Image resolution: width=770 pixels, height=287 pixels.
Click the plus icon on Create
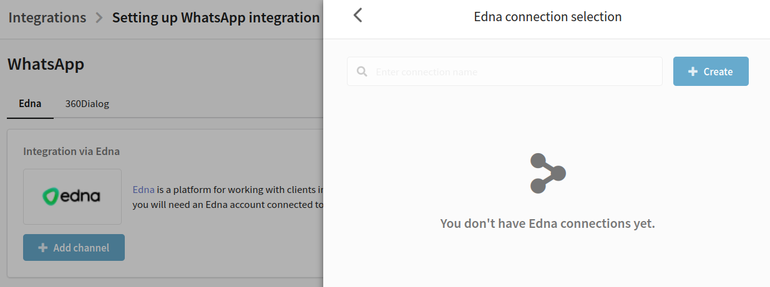[x=693, y=72]
